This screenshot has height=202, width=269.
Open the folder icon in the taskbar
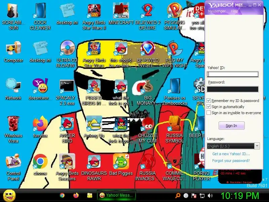pos(90,195)
